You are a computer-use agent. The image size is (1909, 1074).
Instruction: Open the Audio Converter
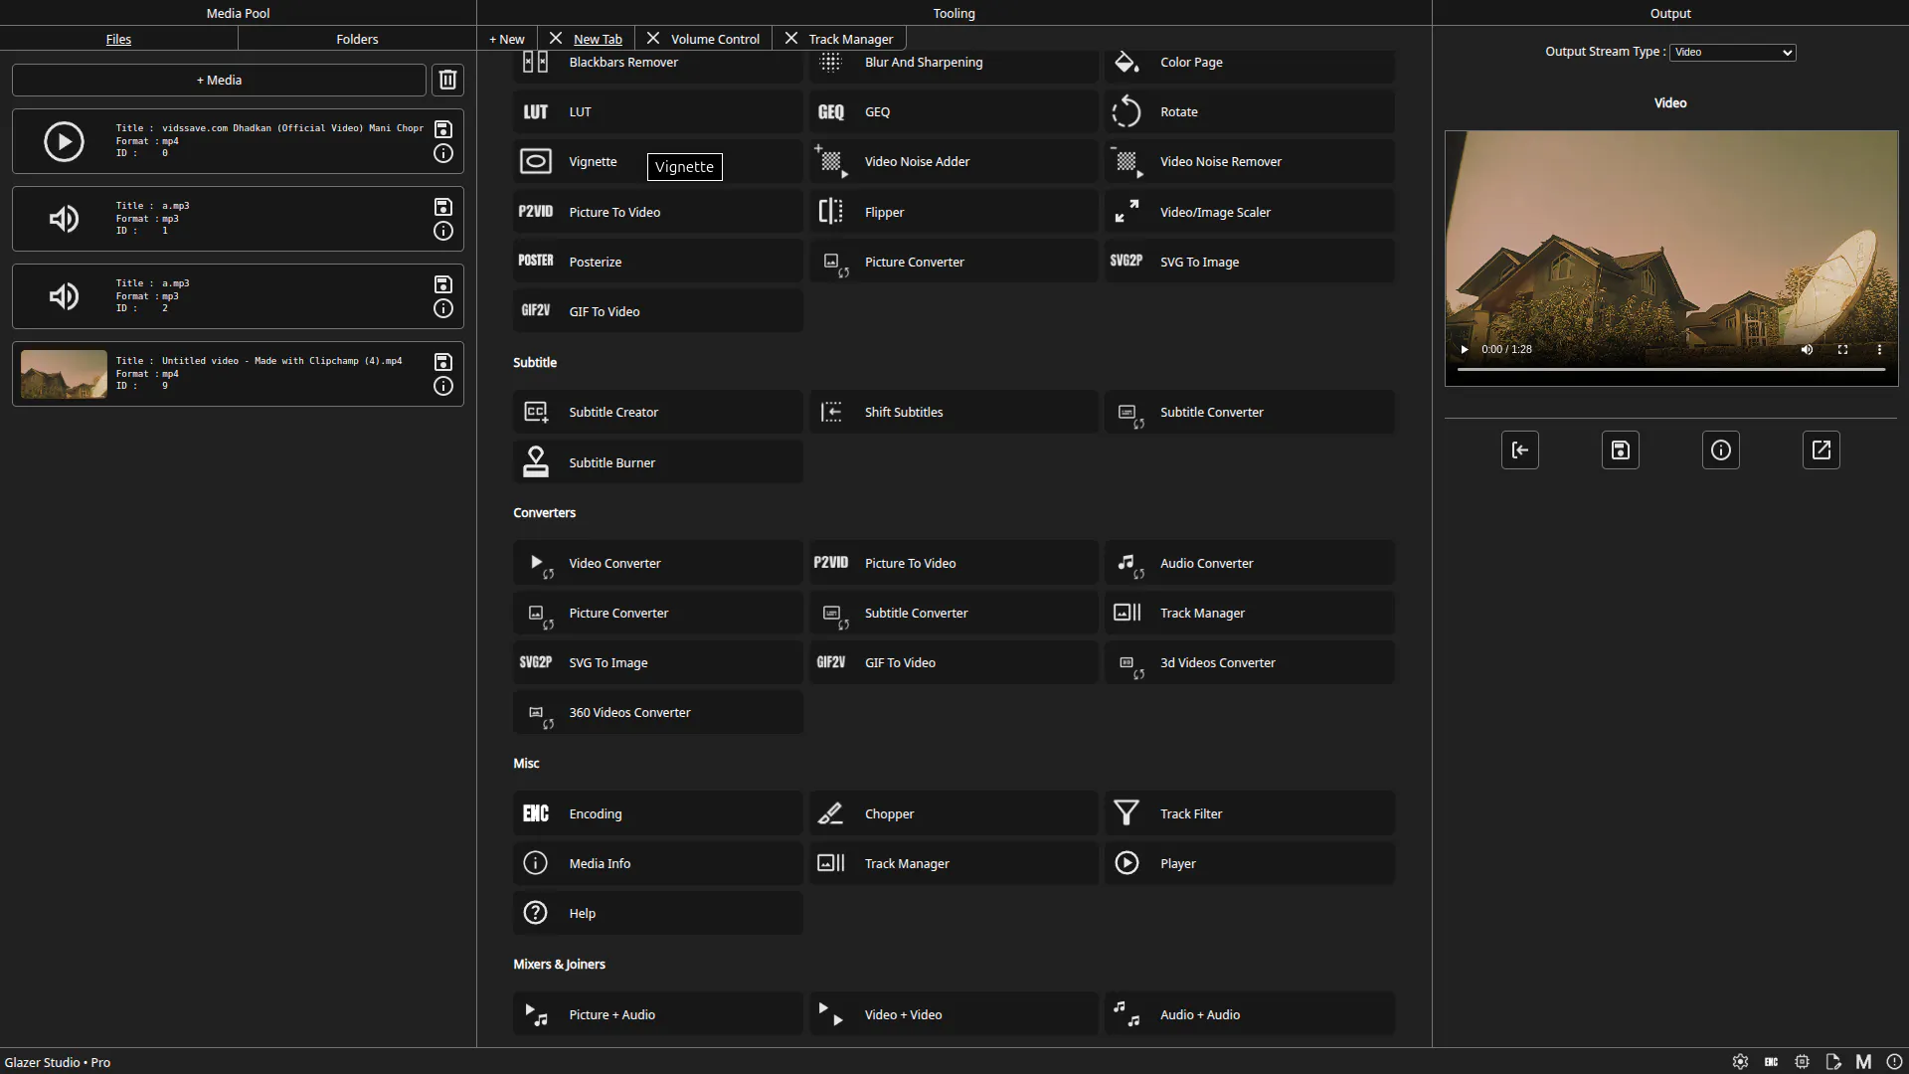(x=1249, y=563)
